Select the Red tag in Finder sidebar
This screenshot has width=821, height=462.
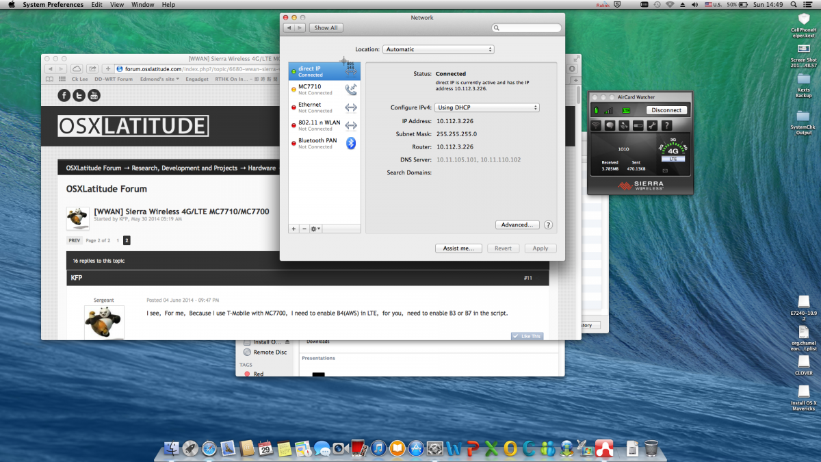point(258,374)
